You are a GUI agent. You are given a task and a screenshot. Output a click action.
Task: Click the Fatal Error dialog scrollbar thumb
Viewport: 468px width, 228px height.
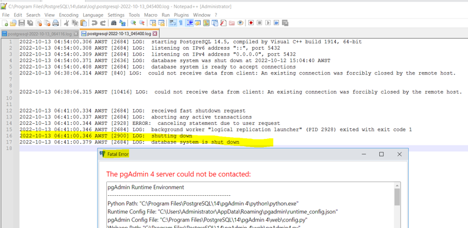398,197
